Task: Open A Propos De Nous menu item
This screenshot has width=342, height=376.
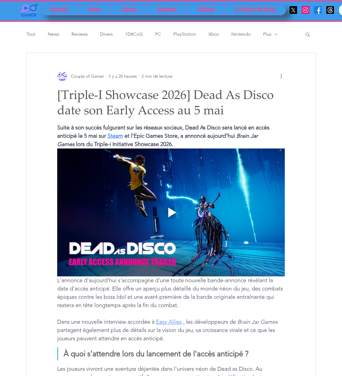Action: click(255, 10)
